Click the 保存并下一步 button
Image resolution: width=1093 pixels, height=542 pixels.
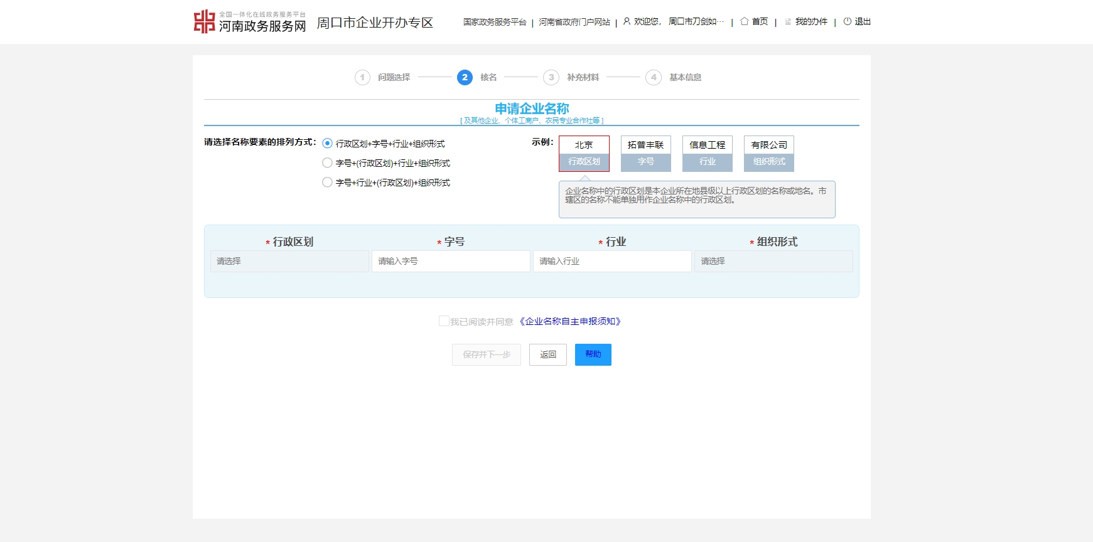(x=487, y=354)
